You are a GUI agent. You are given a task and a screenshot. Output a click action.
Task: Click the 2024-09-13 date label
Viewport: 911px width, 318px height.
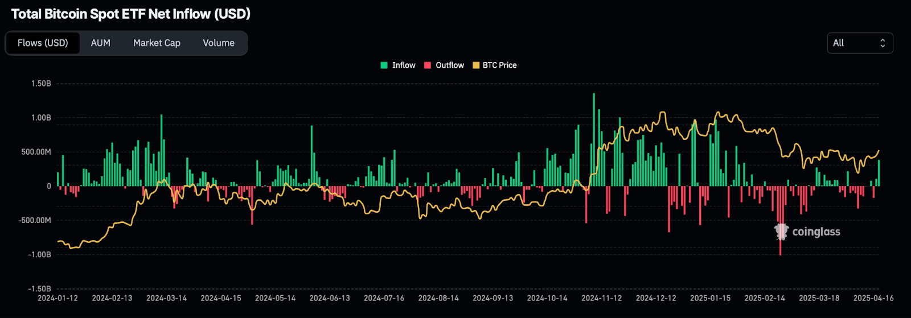point(493,298)
